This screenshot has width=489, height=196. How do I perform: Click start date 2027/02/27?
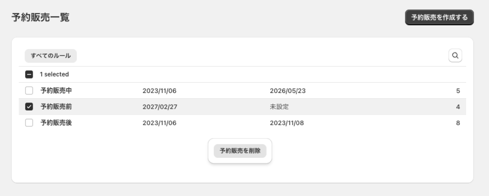(x=160, y=107)
